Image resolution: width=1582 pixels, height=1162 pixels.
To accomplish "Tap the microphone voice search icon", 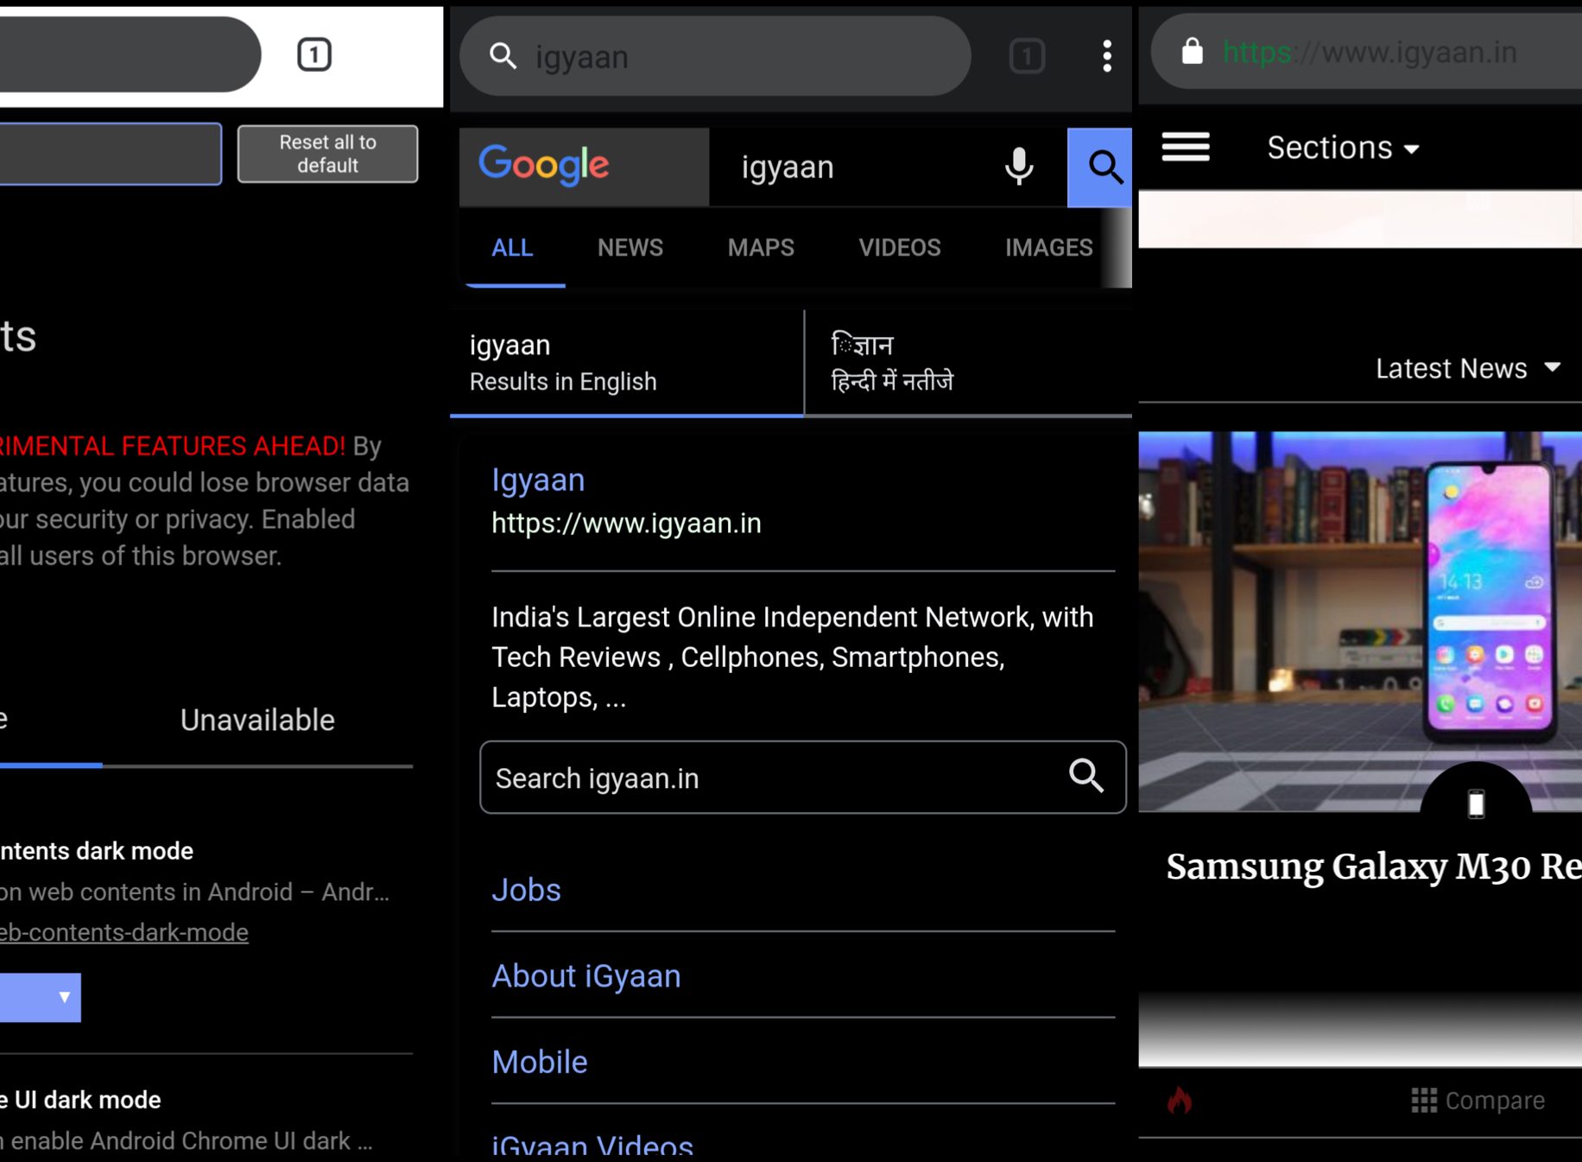I will click(1019, 167).
